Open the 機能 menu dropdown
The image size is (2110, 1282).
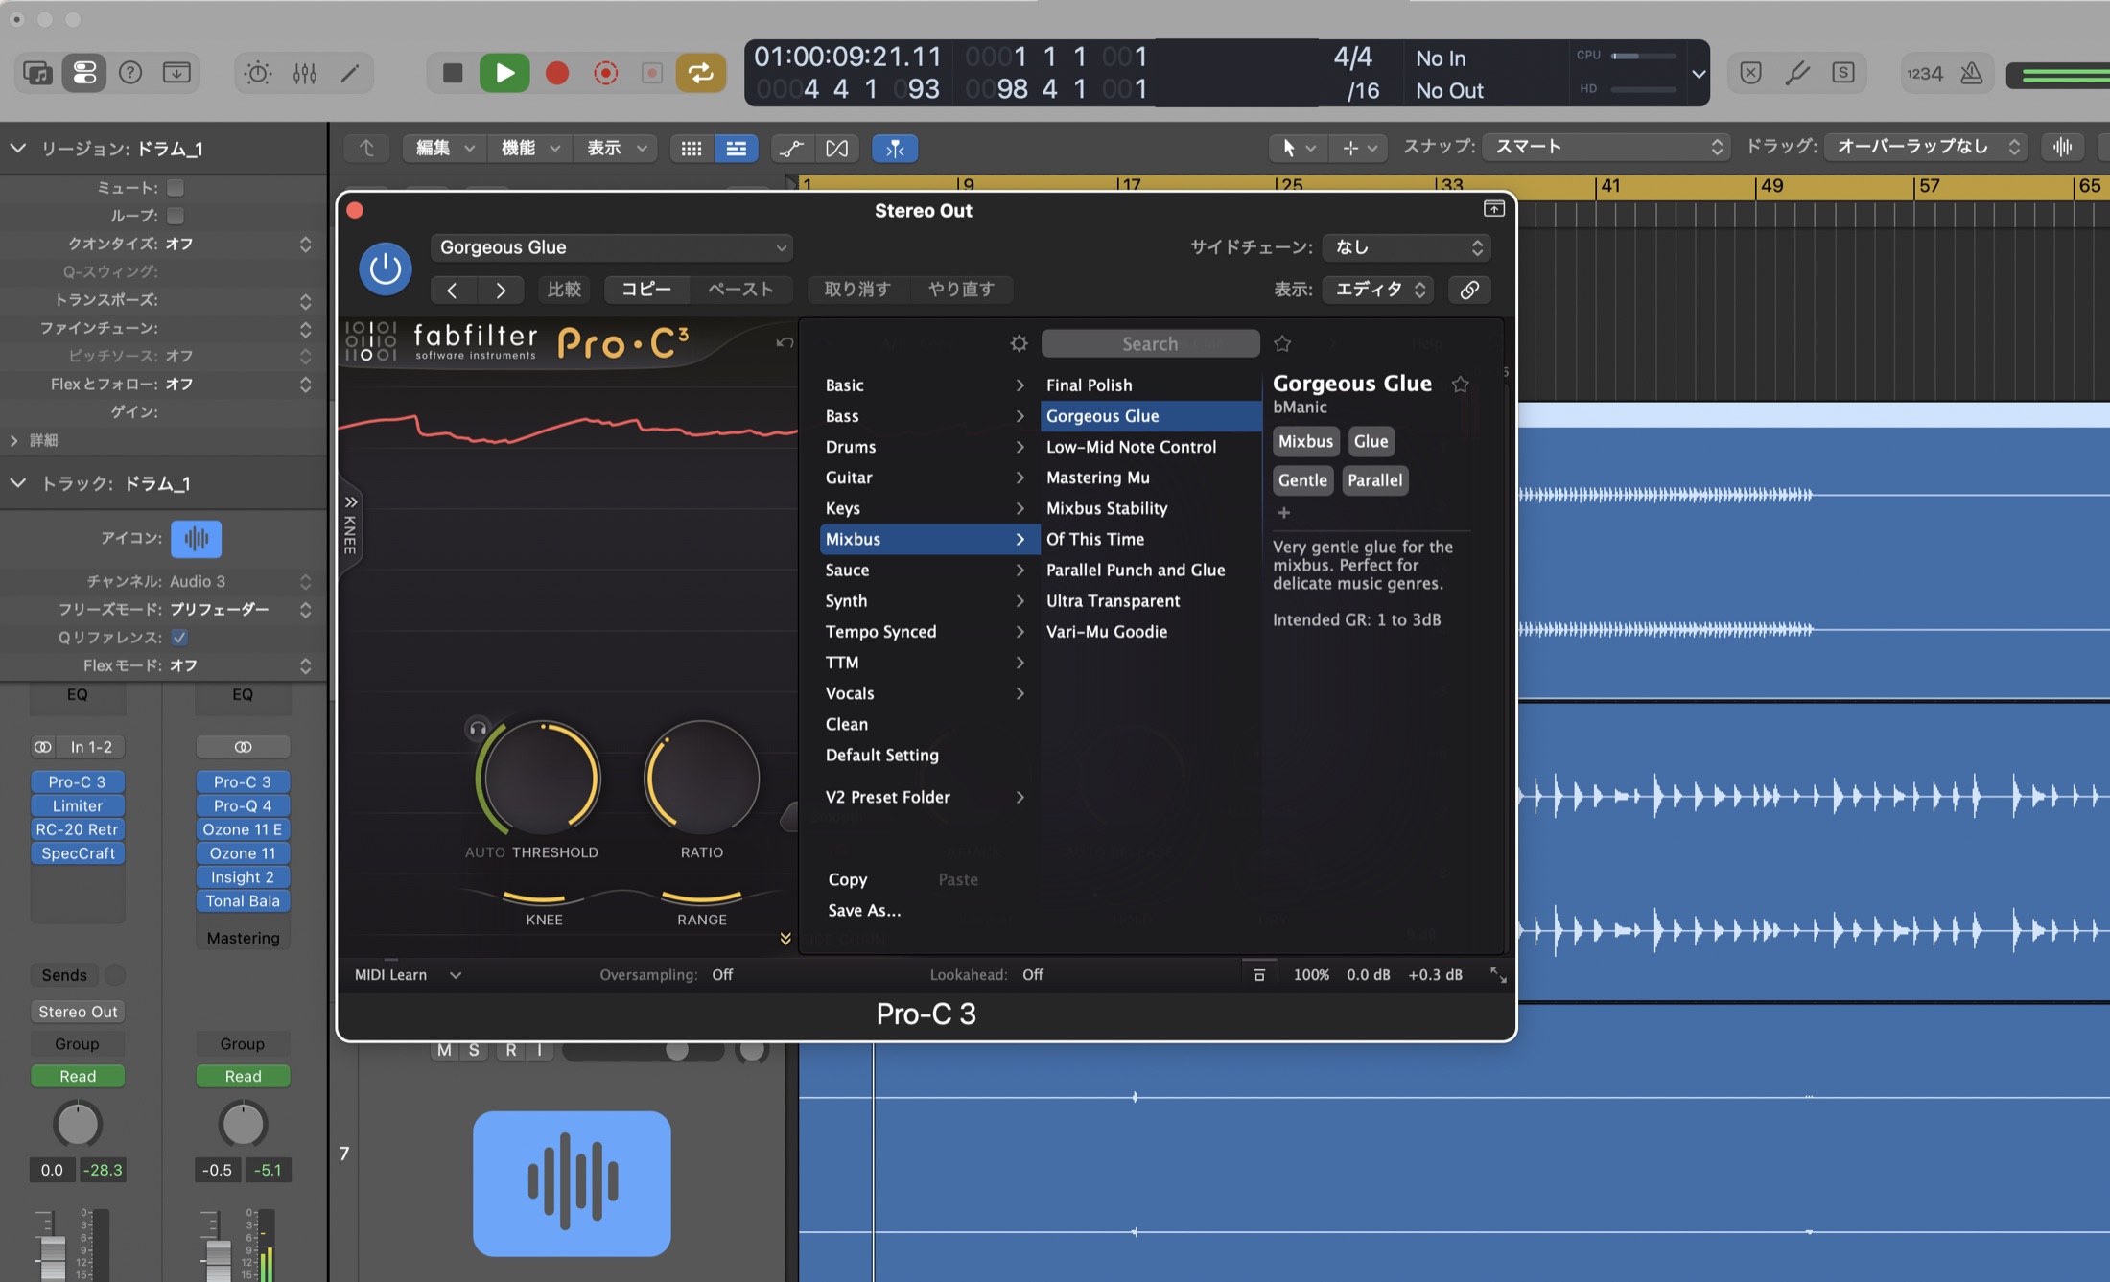coord(529,148)
